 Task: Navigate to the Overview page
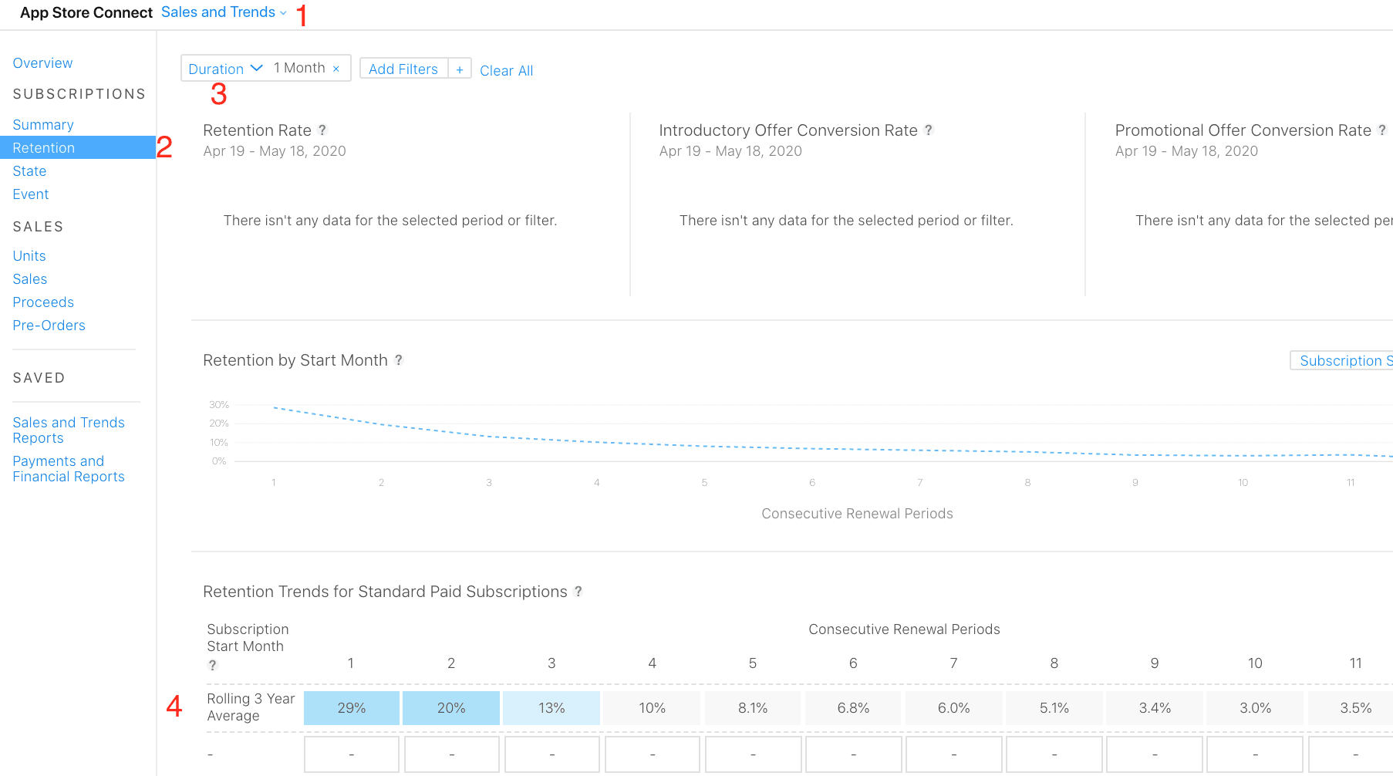(42, 62)
